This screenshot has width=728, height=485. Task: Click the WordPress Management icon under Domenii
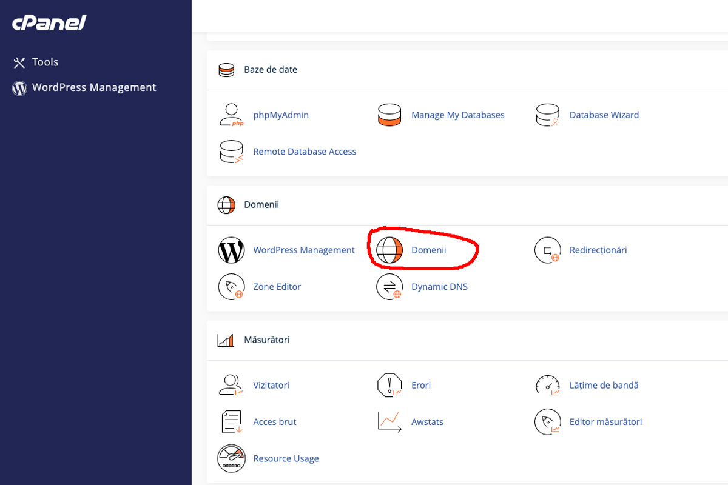click(231, 250)
